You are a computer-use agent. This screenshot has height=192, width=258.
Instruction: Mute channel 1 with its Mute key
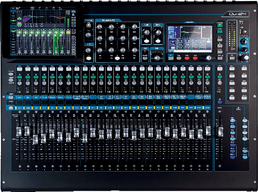click(x=20, y=69)
